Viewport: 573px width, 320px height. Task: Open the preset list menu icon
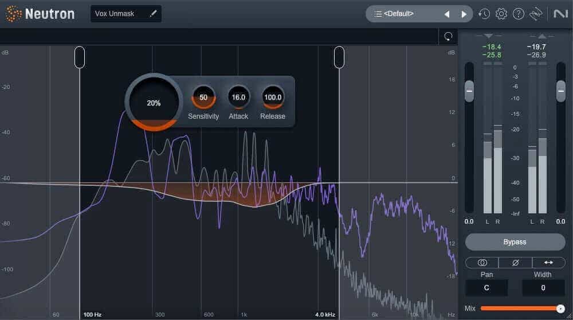point(378,14)
